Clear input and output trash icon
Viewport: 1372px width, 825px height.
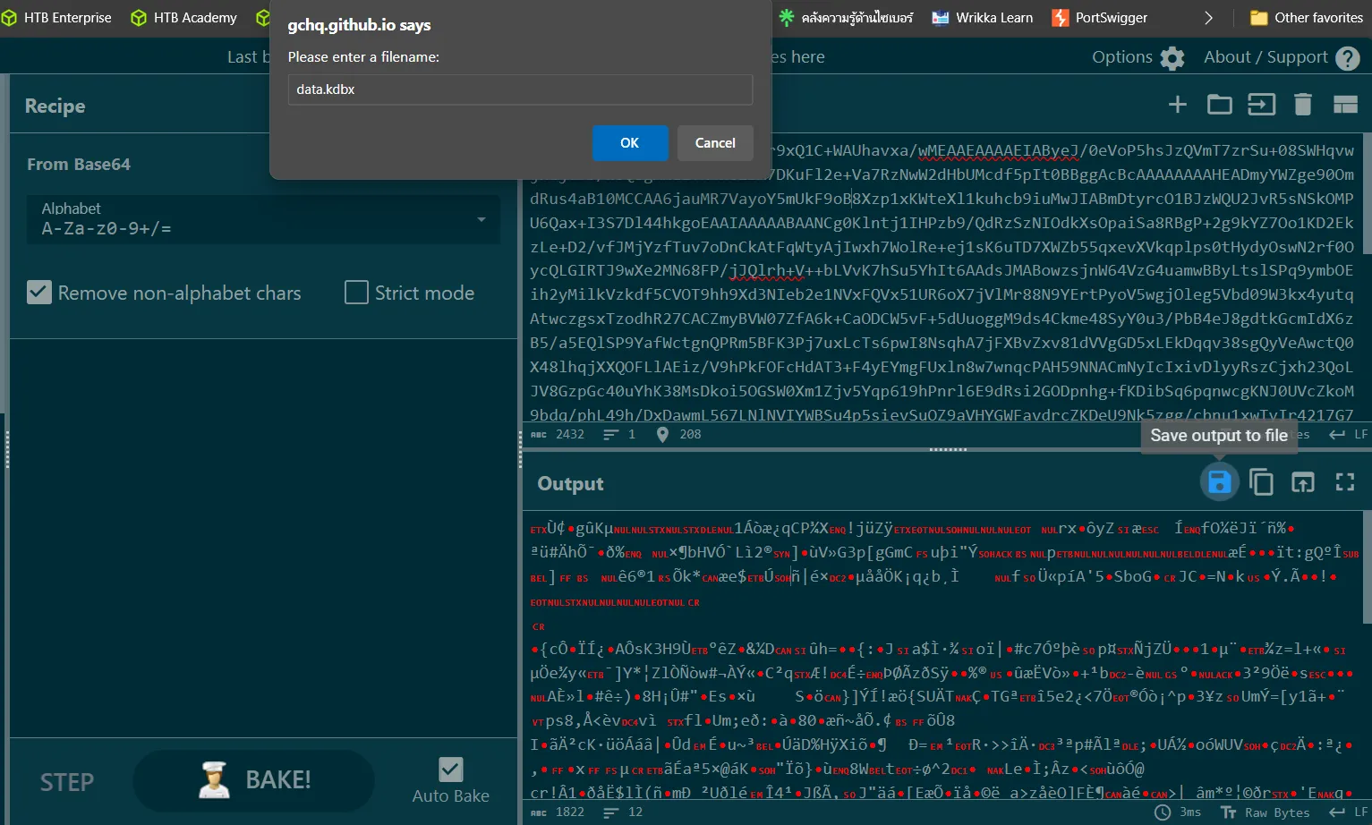pyautogui.click(x=1303, y=105)
